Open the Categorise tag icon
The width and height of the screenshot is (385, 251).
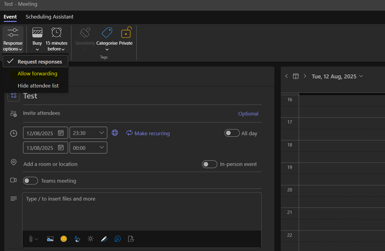click(x=107, y=34)
